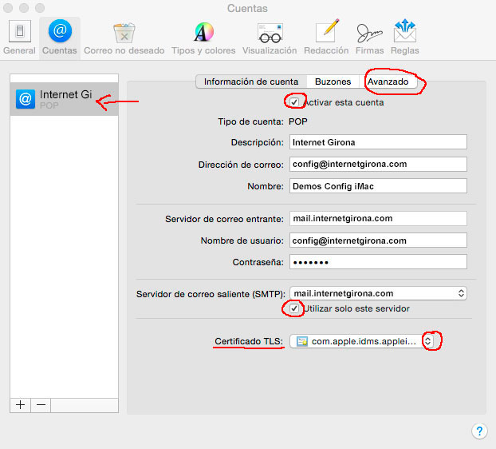Image resolution: width=496 pixels, height=449 pixels.
Task: Toggle Utilizar solo este servidor checkbox
Action: coord(294,308)
